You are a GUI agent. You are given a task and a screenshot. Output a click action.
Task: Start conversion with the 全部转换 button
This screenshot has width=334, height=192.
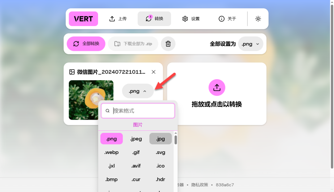86,44
